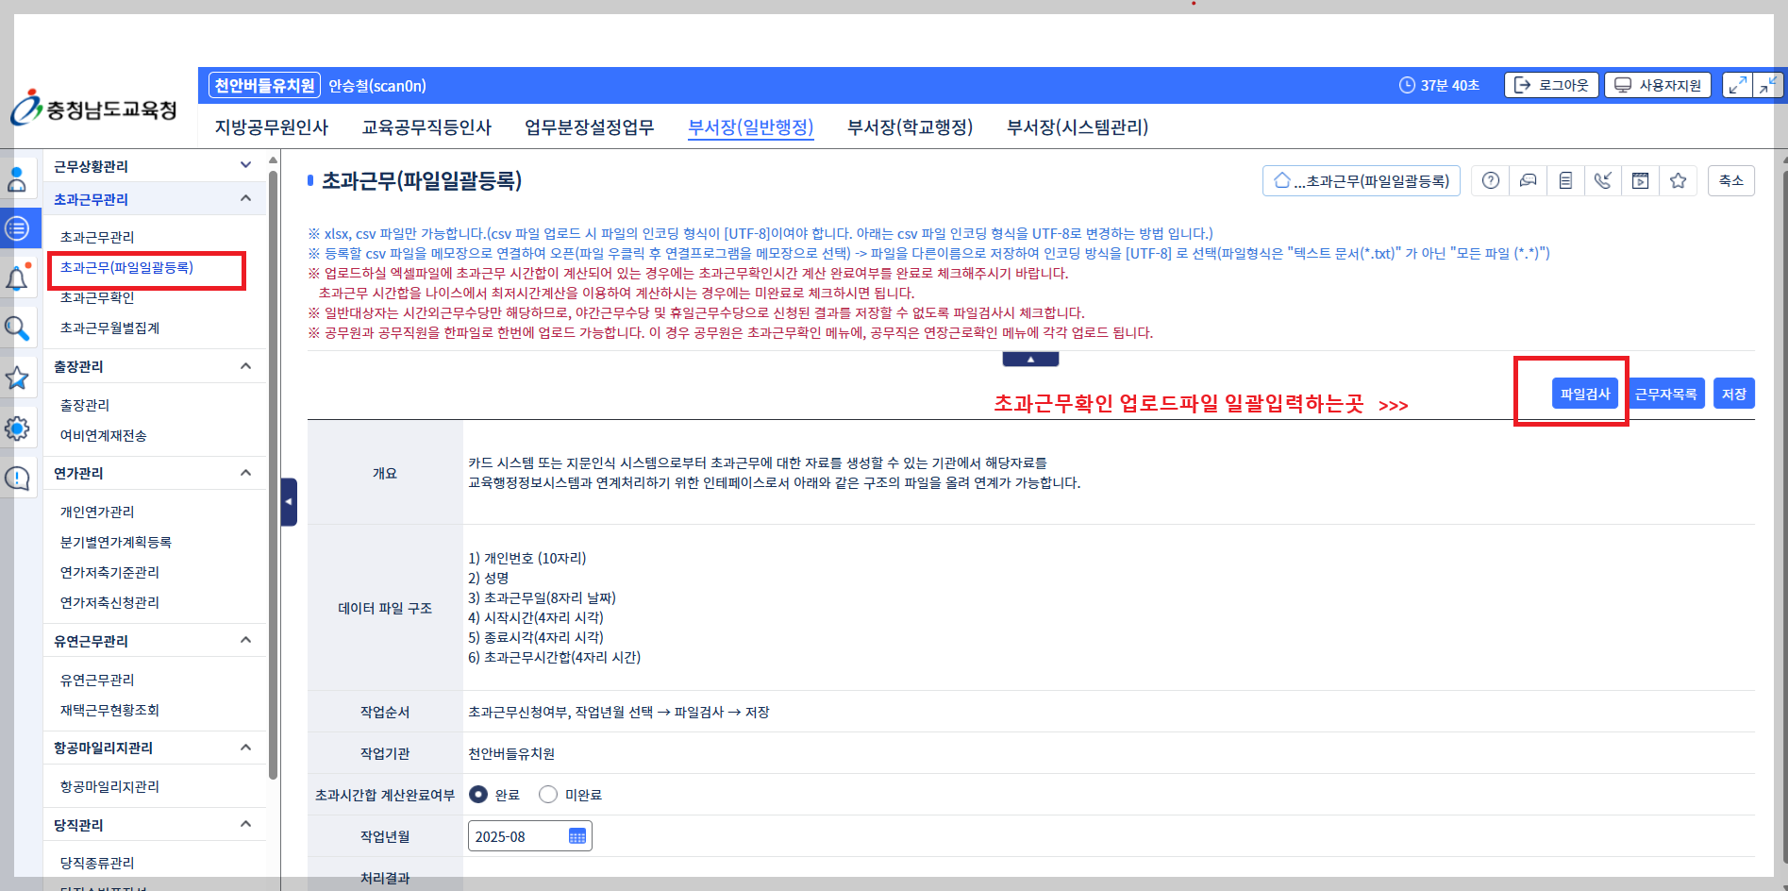This screenshot has width=1788, height=891.
Task: Open the 부서장(학교행정) top menu
Action: tap(911, 126)
